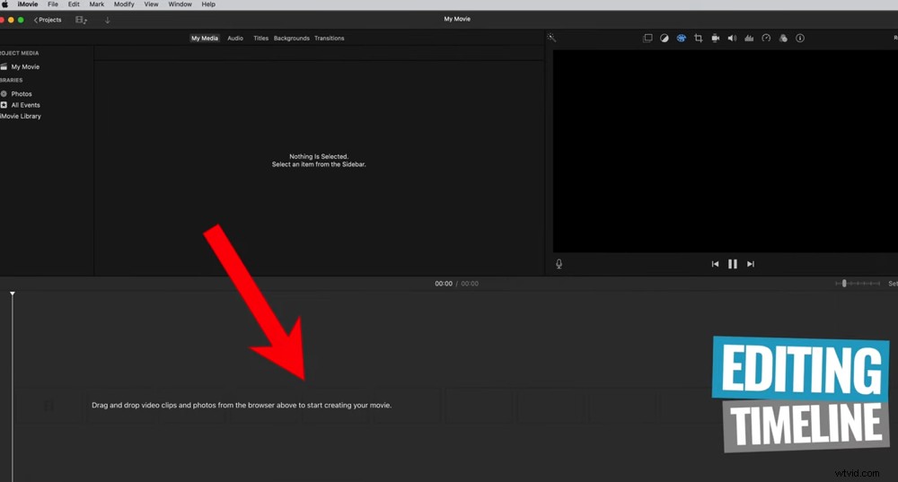Open the volume adjustment icon
898x482 pixels.
click(732, 39)
